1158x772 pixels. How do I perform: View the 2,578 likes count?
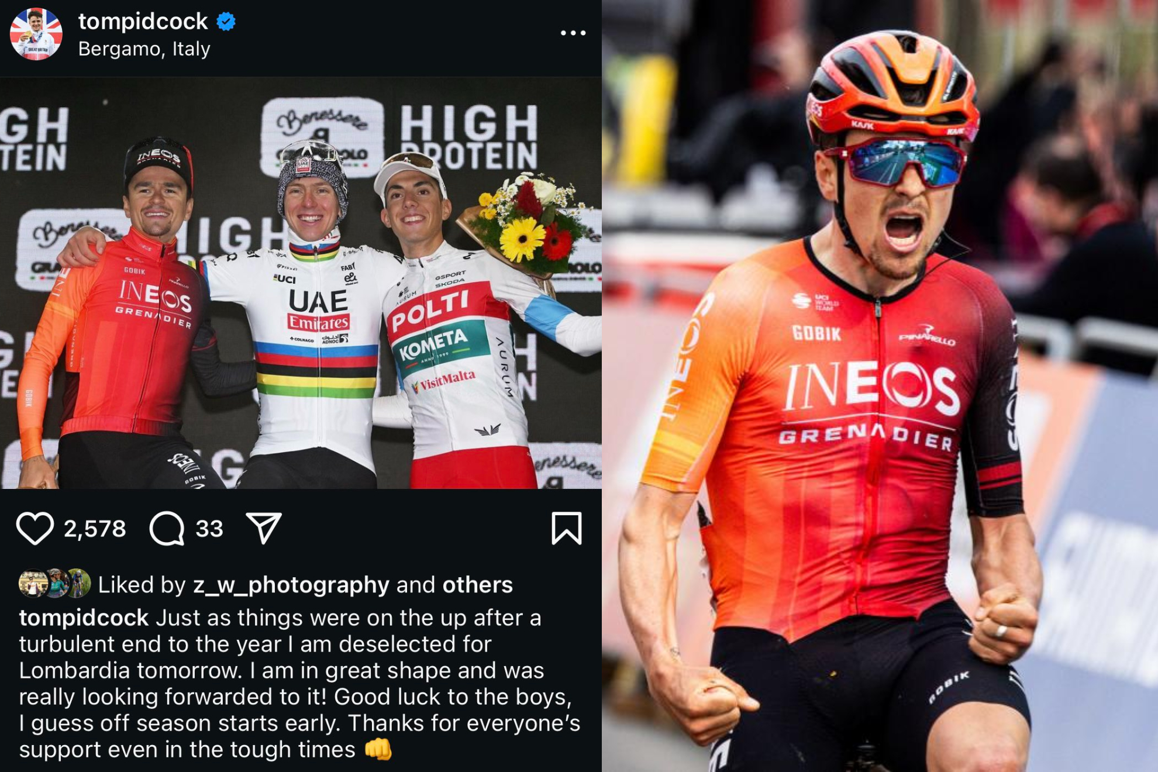[x=95, y=529]
